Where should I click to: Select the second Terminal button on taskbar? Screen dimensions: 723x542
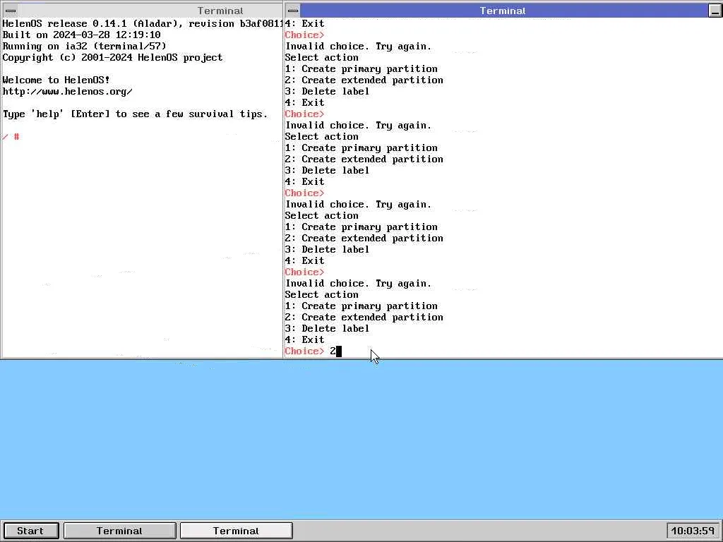pos(236,531)
